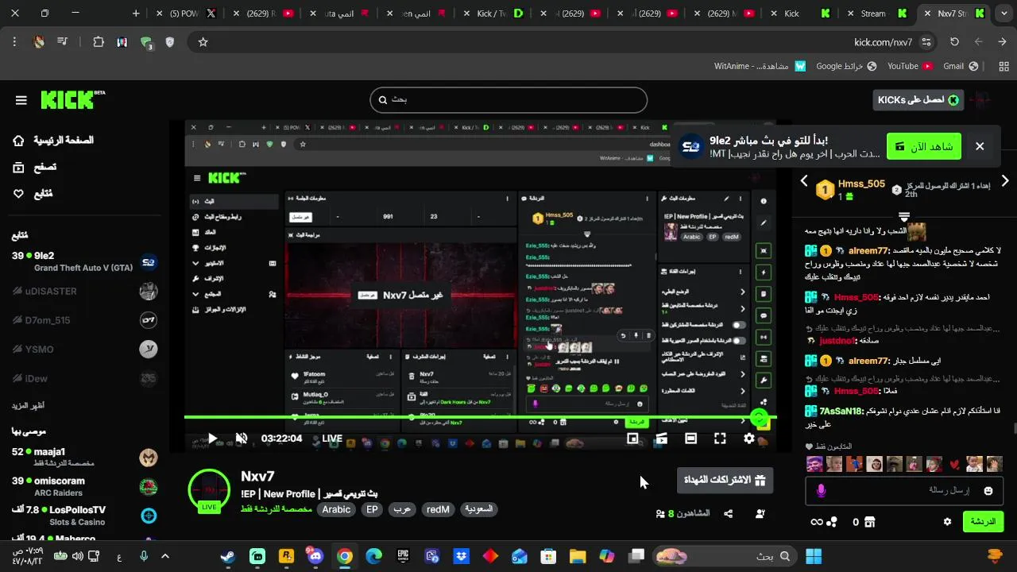This screenshot has height=572, width=1017.
Task: Toggle theater mode in player
Action: (x=691, y=439)
